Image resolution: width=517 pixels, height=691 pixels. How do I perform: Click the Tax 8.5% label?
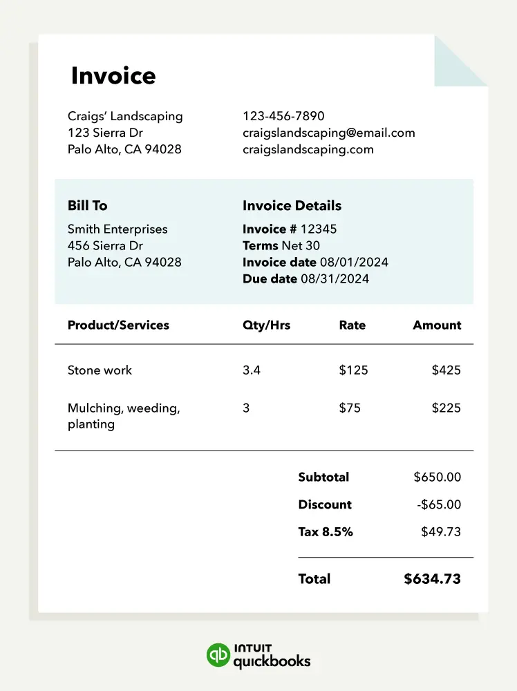(326, 532)
